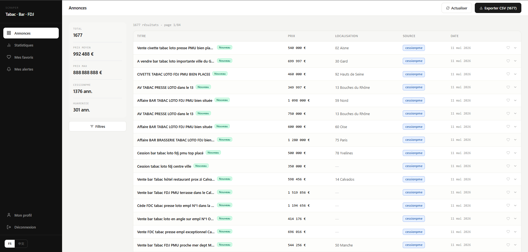
Task: Click price cell '1 280 000 €'
Action: (x=299, y=140)
